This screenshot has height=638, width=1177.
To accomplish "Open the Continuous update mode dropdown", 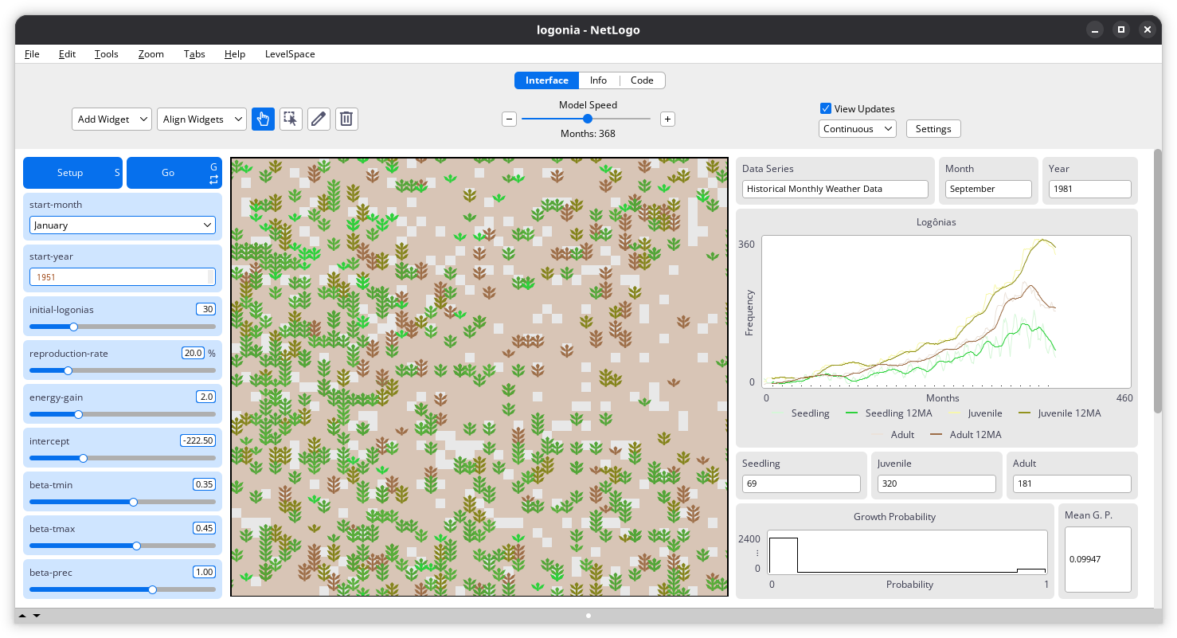I will pyautogui.click(x=857, y=129).
